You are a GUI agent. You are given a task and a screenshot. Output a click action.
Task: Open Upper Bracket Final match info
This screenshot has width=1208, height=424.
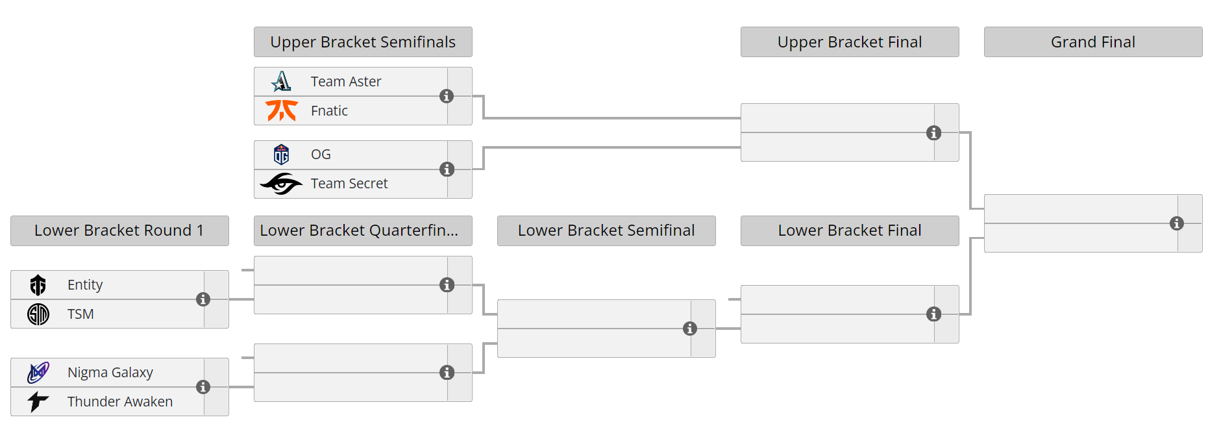[x=933, y=133]
